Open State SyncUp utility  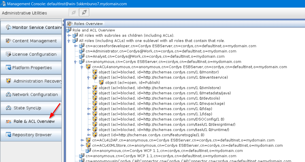pos(31,108)
